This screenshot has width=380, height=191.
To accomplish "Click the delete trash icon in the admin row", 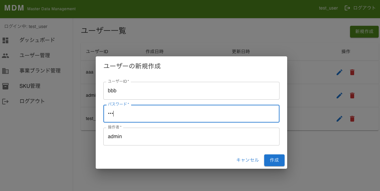I will [352, 95].
